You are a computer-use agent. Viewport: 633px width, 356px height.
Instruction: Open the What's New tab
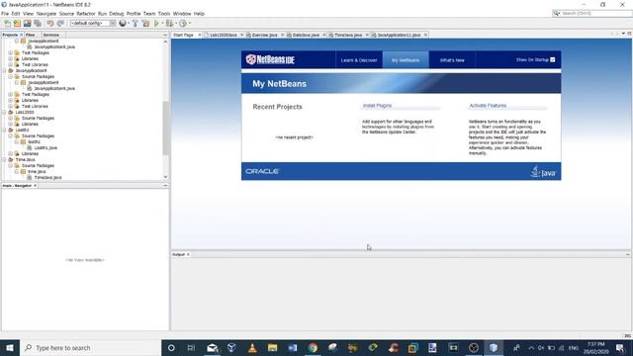click(x=452, y=60)
